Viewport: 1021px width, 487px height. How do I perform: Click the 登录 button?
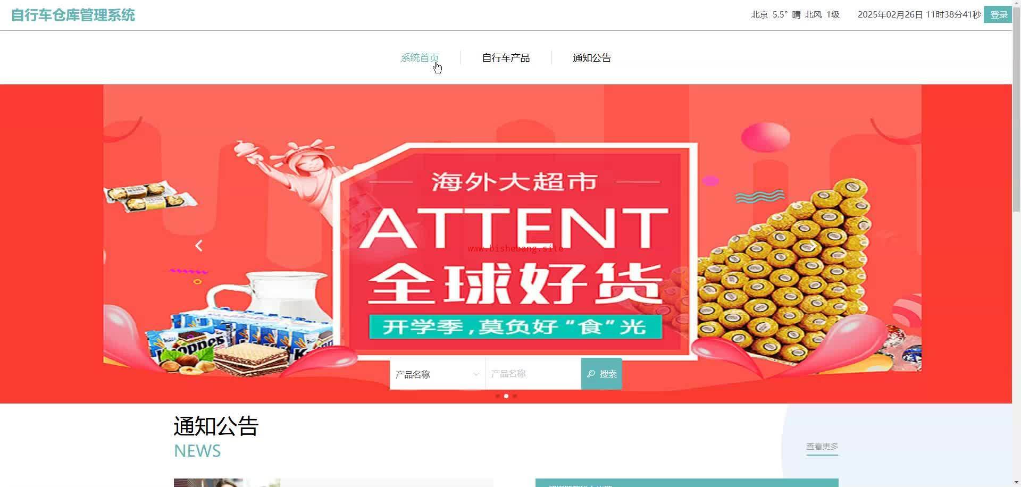[998, 15]
